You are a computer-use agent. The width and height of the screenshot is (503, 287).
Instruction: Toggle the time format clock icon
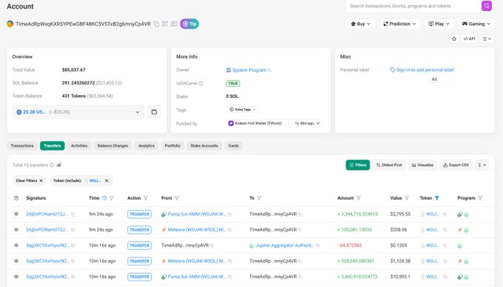pos(104,198)
